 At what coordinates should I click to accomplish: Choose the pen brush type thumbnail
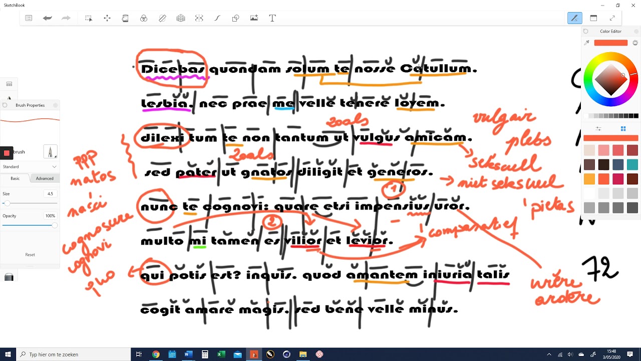click(x=50, y=151)
